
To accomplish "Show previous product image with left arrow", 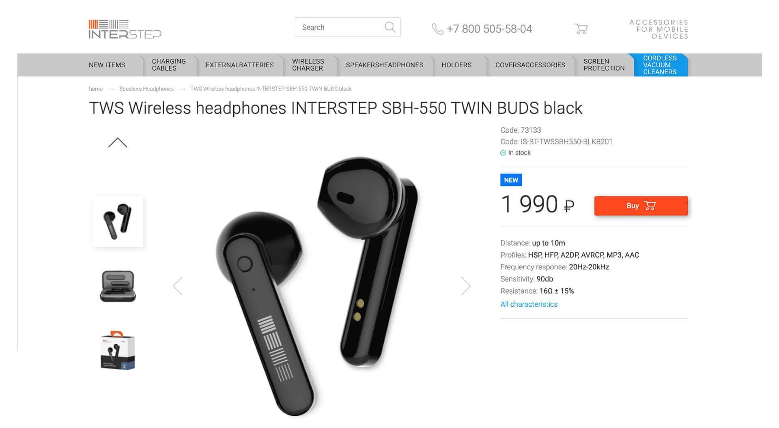I will (178, 286).
